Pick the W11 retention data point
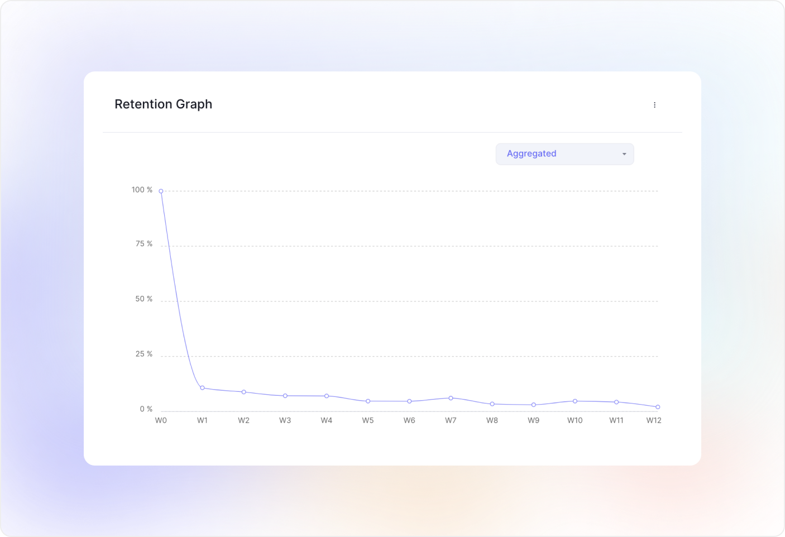785x537 pixels. 616,402
